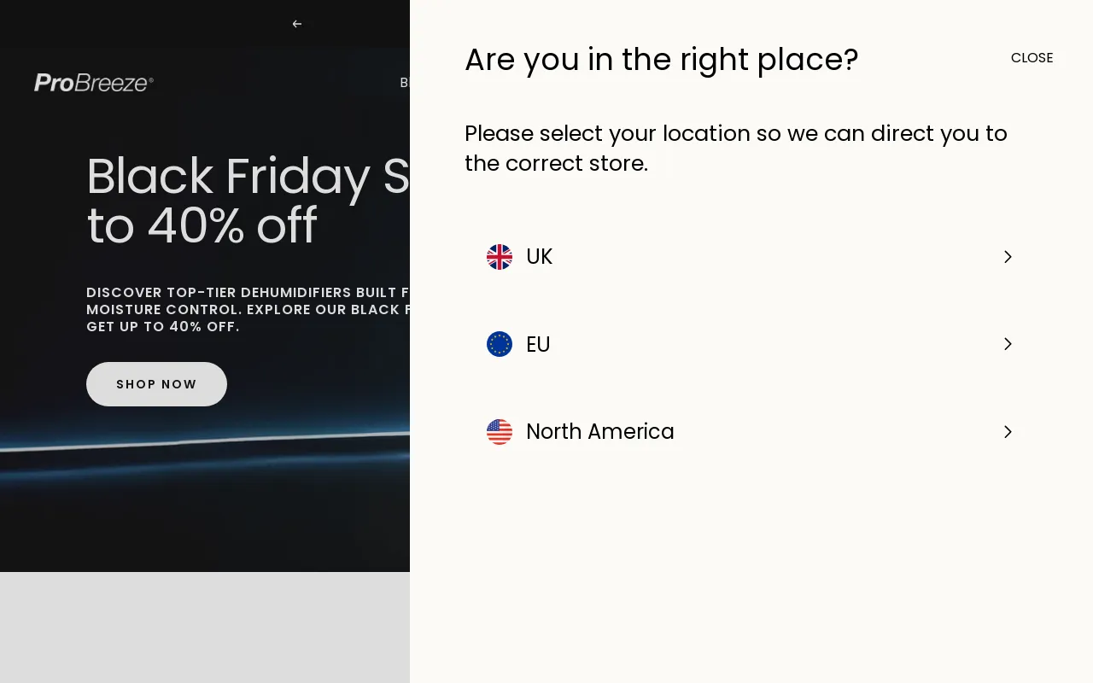Click the chevron beside EU

(x=1008, y=344)
